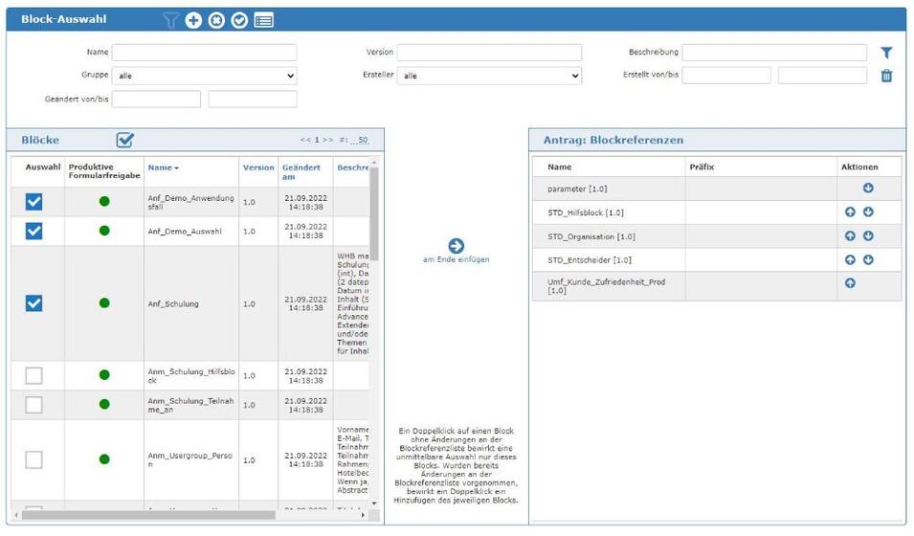Select the Anm_Schulung_Hilfsblock checkbox
This screenshot has height=536, width=914.
33,375
